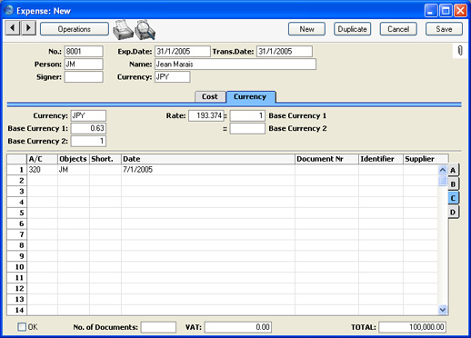
Task: Select row number 10 in the grid
Action: pyautogui.click(x=17, y=267)
